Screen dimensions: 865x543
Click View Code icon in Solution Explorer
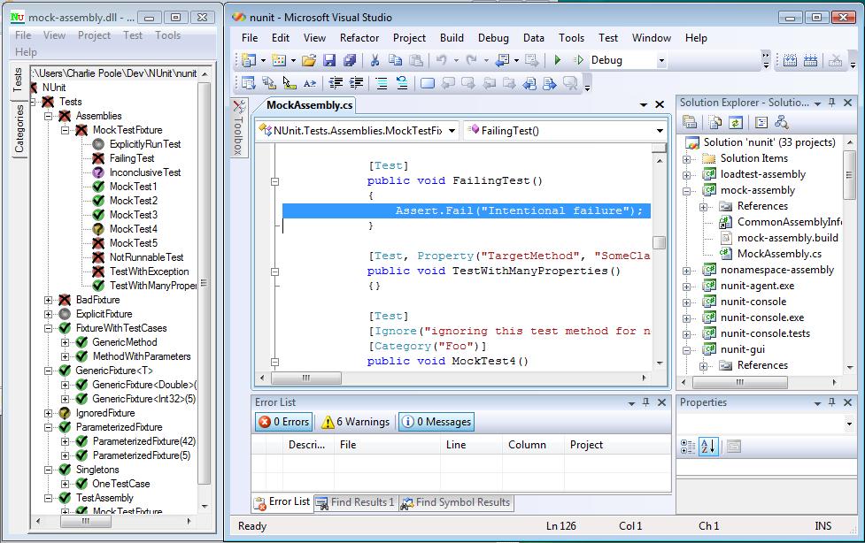(761, 122)
